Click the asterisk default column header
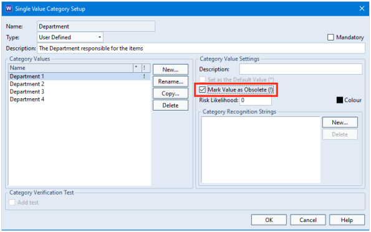Screen dimensions: 371x232 (137, 68)
